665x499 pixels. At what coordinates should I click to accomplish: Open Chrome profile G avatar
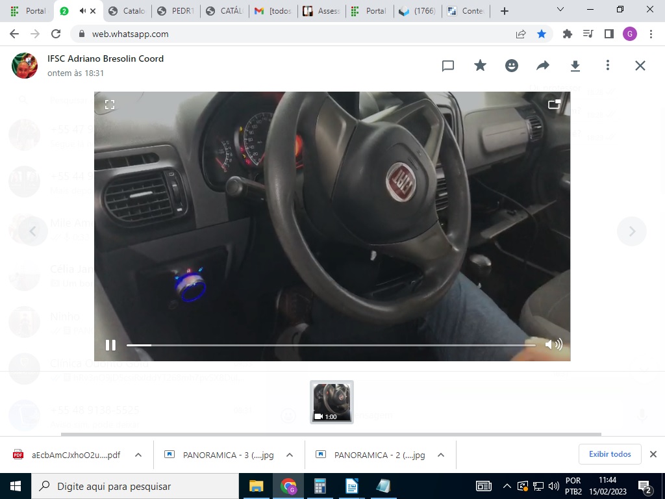630,34
